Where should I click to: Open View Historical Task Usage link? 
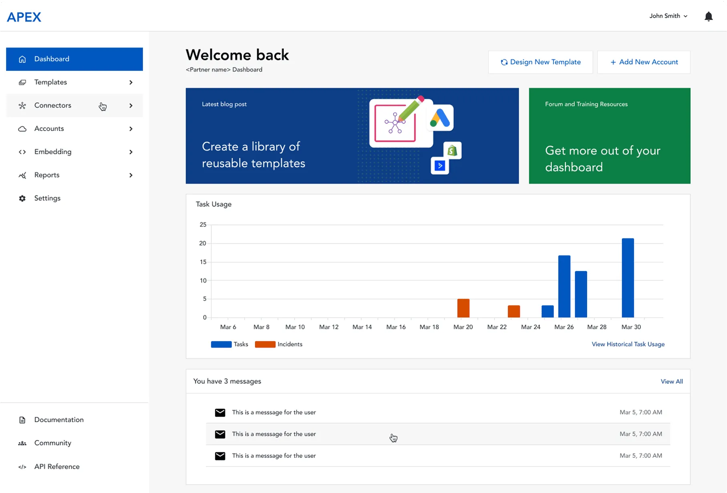[x=628, y=344]
